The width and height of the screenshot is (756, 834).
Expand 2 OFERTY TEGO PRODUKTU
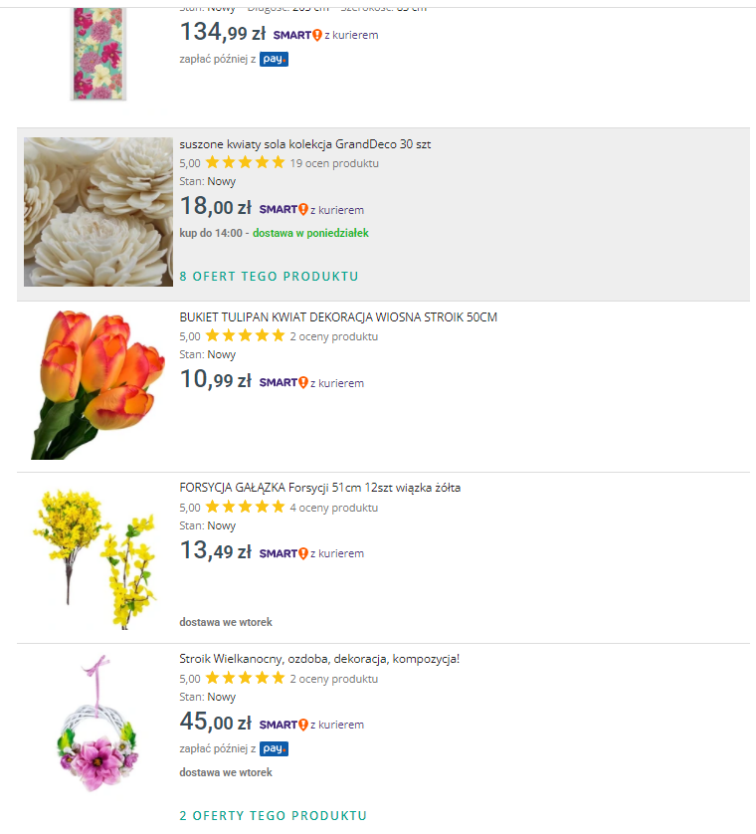pos(274,816)
